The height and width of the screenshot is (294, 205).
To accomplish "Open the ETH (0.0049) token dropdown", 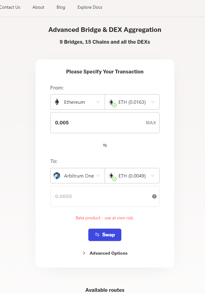I will [x=153, y=176].
